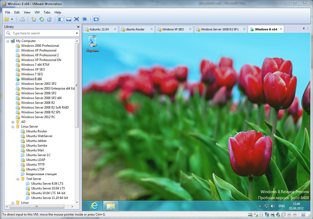Close the Library panel
The image size is (313, 219).
(78, 27)
